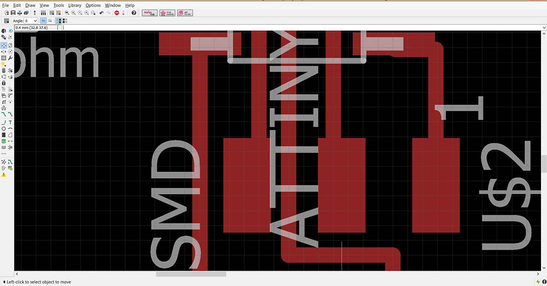This screenshot has width=547, height=286.
Task: Select the Rectangle tool
Action: pyautogui.click(x=3, y=135)
